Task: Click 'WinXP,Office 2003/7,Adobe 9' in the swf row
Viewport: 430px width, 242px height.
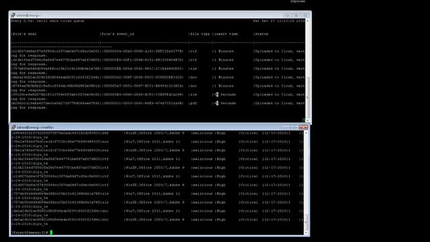Action: (155, 133)
